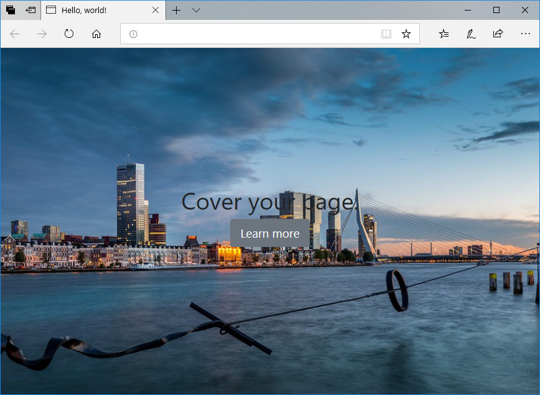Add this page to favorites
Screen dimensions: 540x395
click(406, 34)
